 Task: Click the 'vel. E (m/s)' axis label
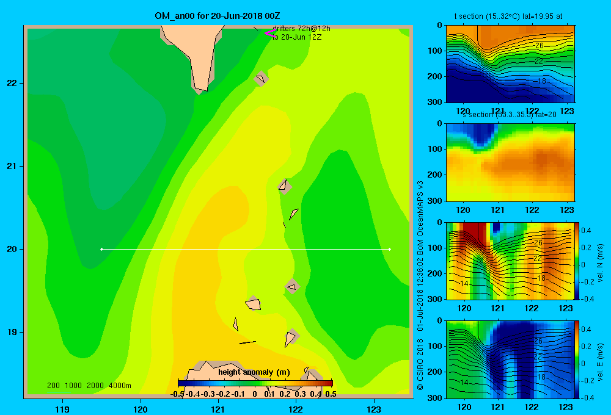(600, 362)
